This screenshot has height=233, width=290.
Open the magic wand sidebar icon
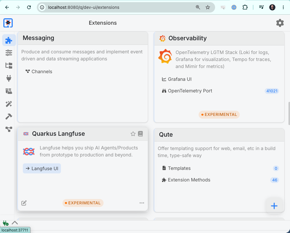[x=9, y=104]
